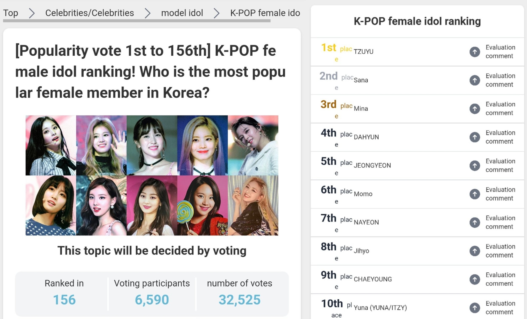Open the Top breadcrumb link
The image size is (527, 319).
click(x=11, y=13)
